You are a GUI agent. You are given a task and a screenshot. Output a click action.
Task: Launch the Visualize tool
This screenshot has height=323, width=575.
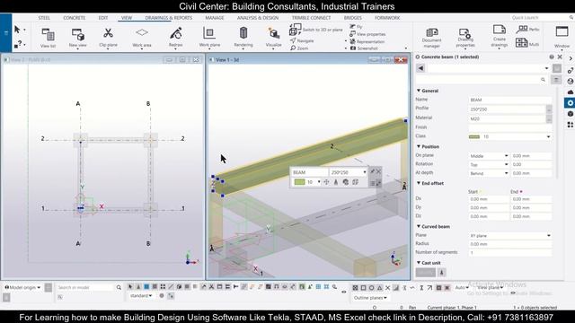[x=273, y=38]
